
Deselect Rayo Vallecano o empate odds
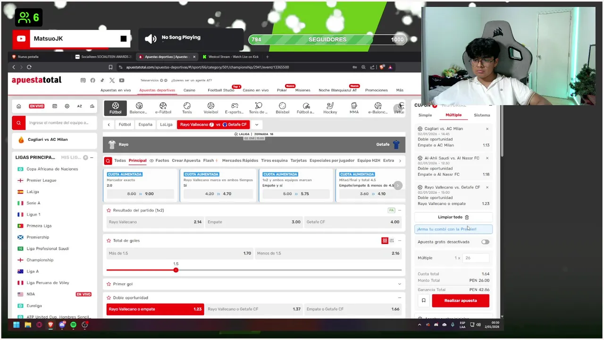pos(155,309)
